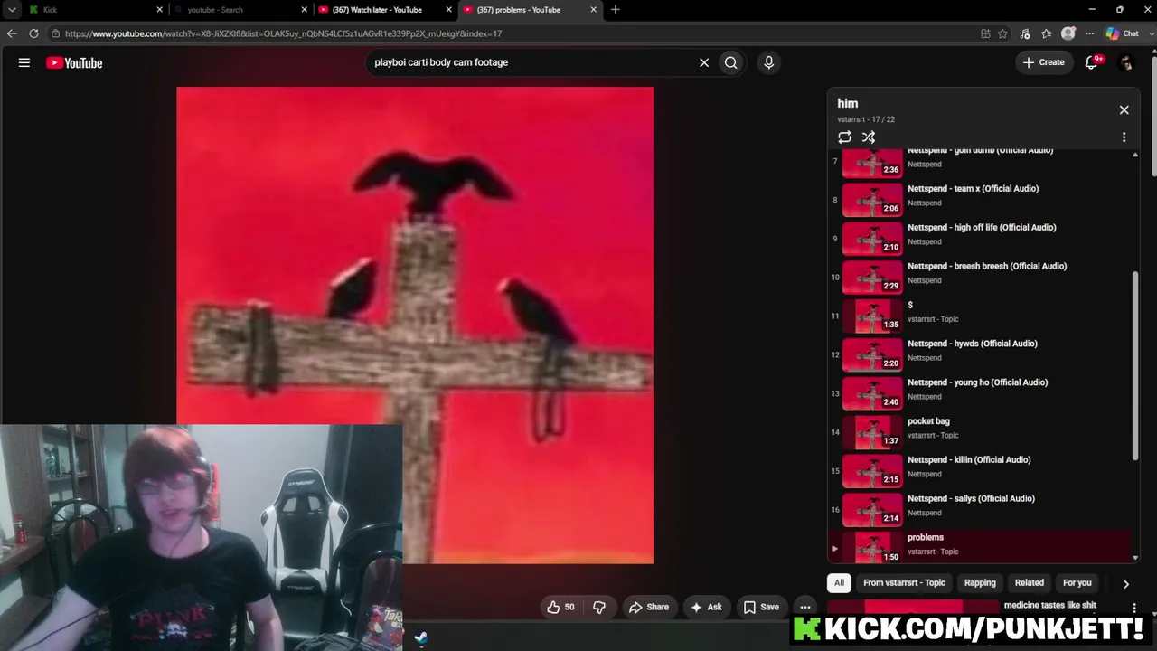Open playlist panel more options
Viewport: 1157px width, 651px height.
[1124, 137]
